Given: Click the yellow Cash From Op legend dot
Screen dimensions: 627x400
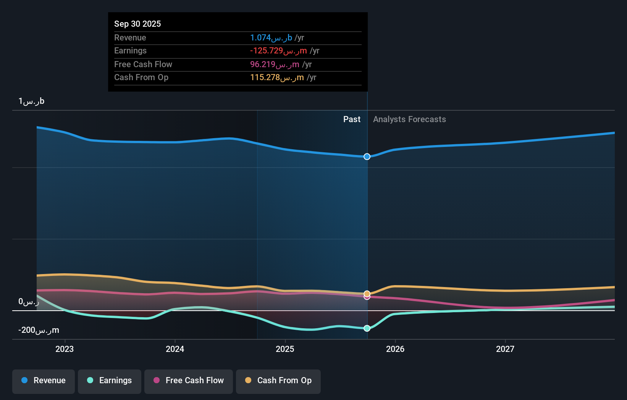Looking at the screenshot, I should click(248, 381).
